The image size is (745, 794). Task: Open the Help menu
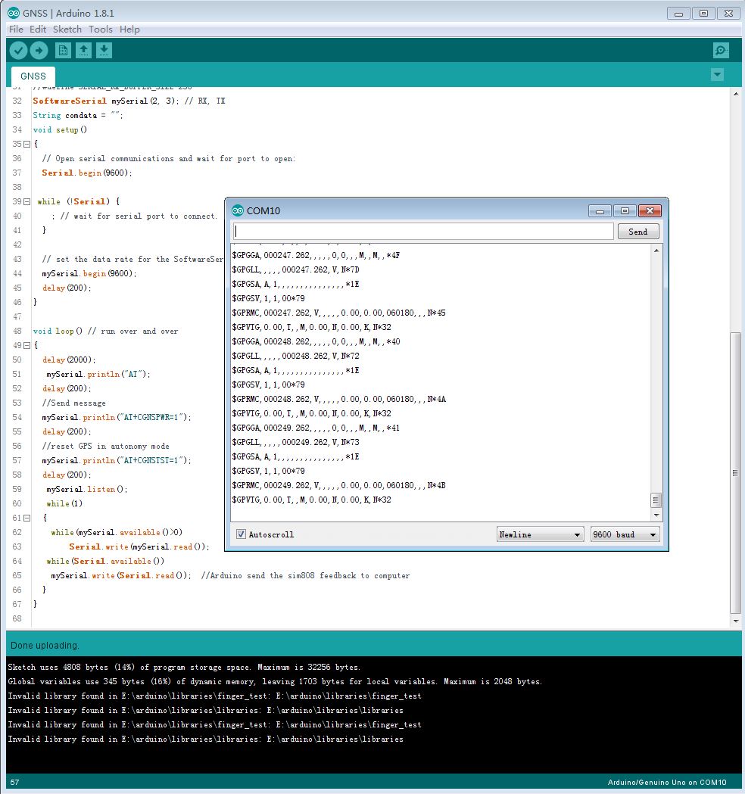pos(129,30)
